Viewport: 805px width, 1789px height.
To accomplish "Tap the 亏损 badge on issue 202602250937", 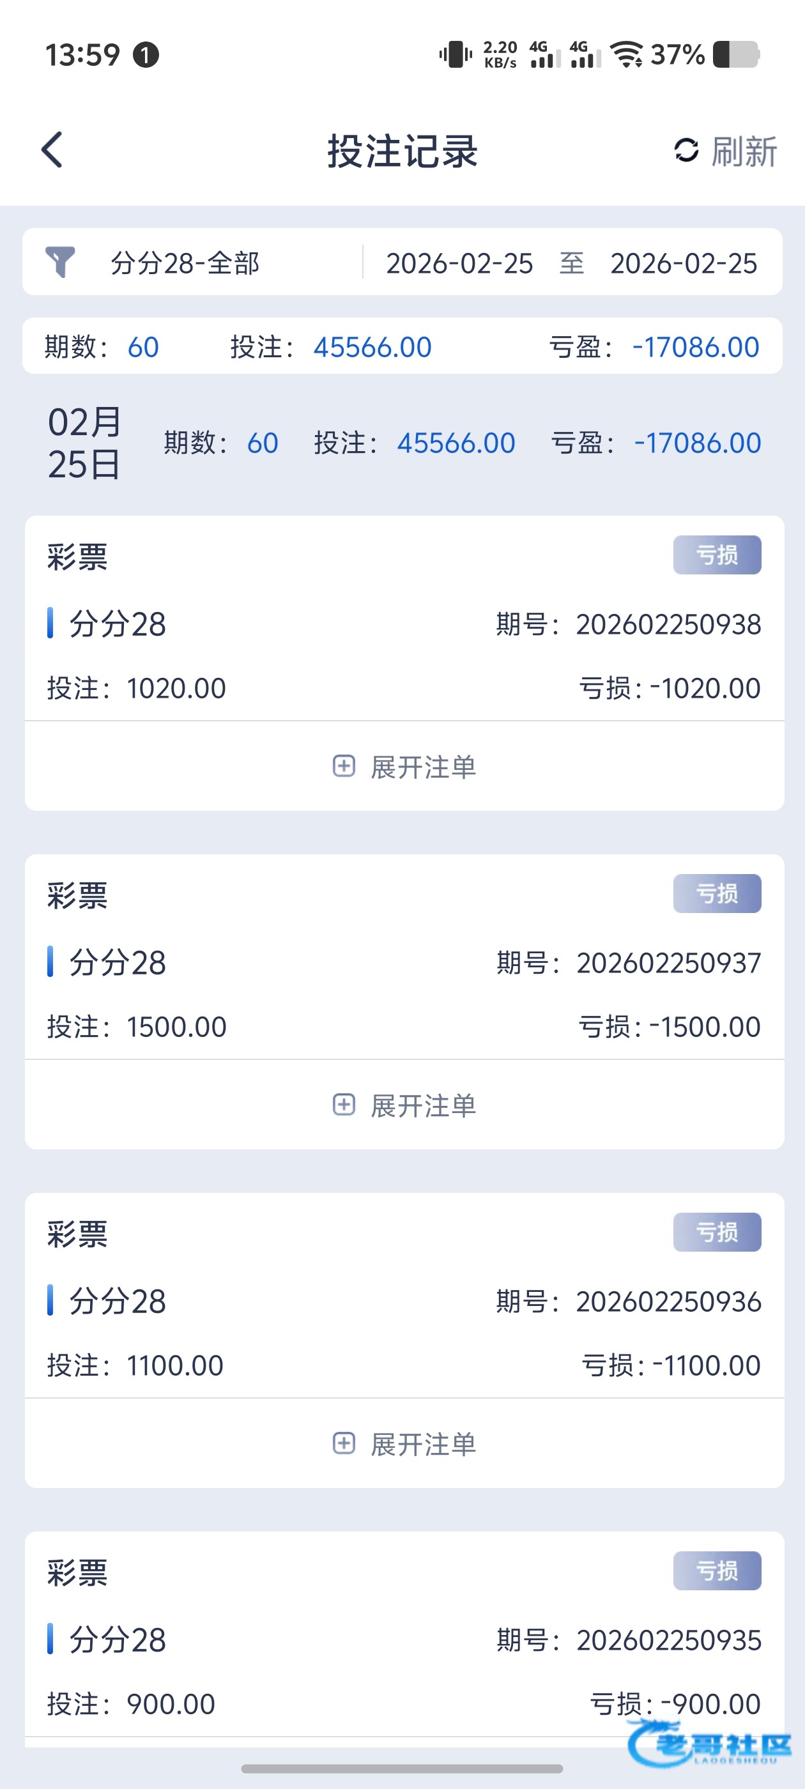I will 717,893.
